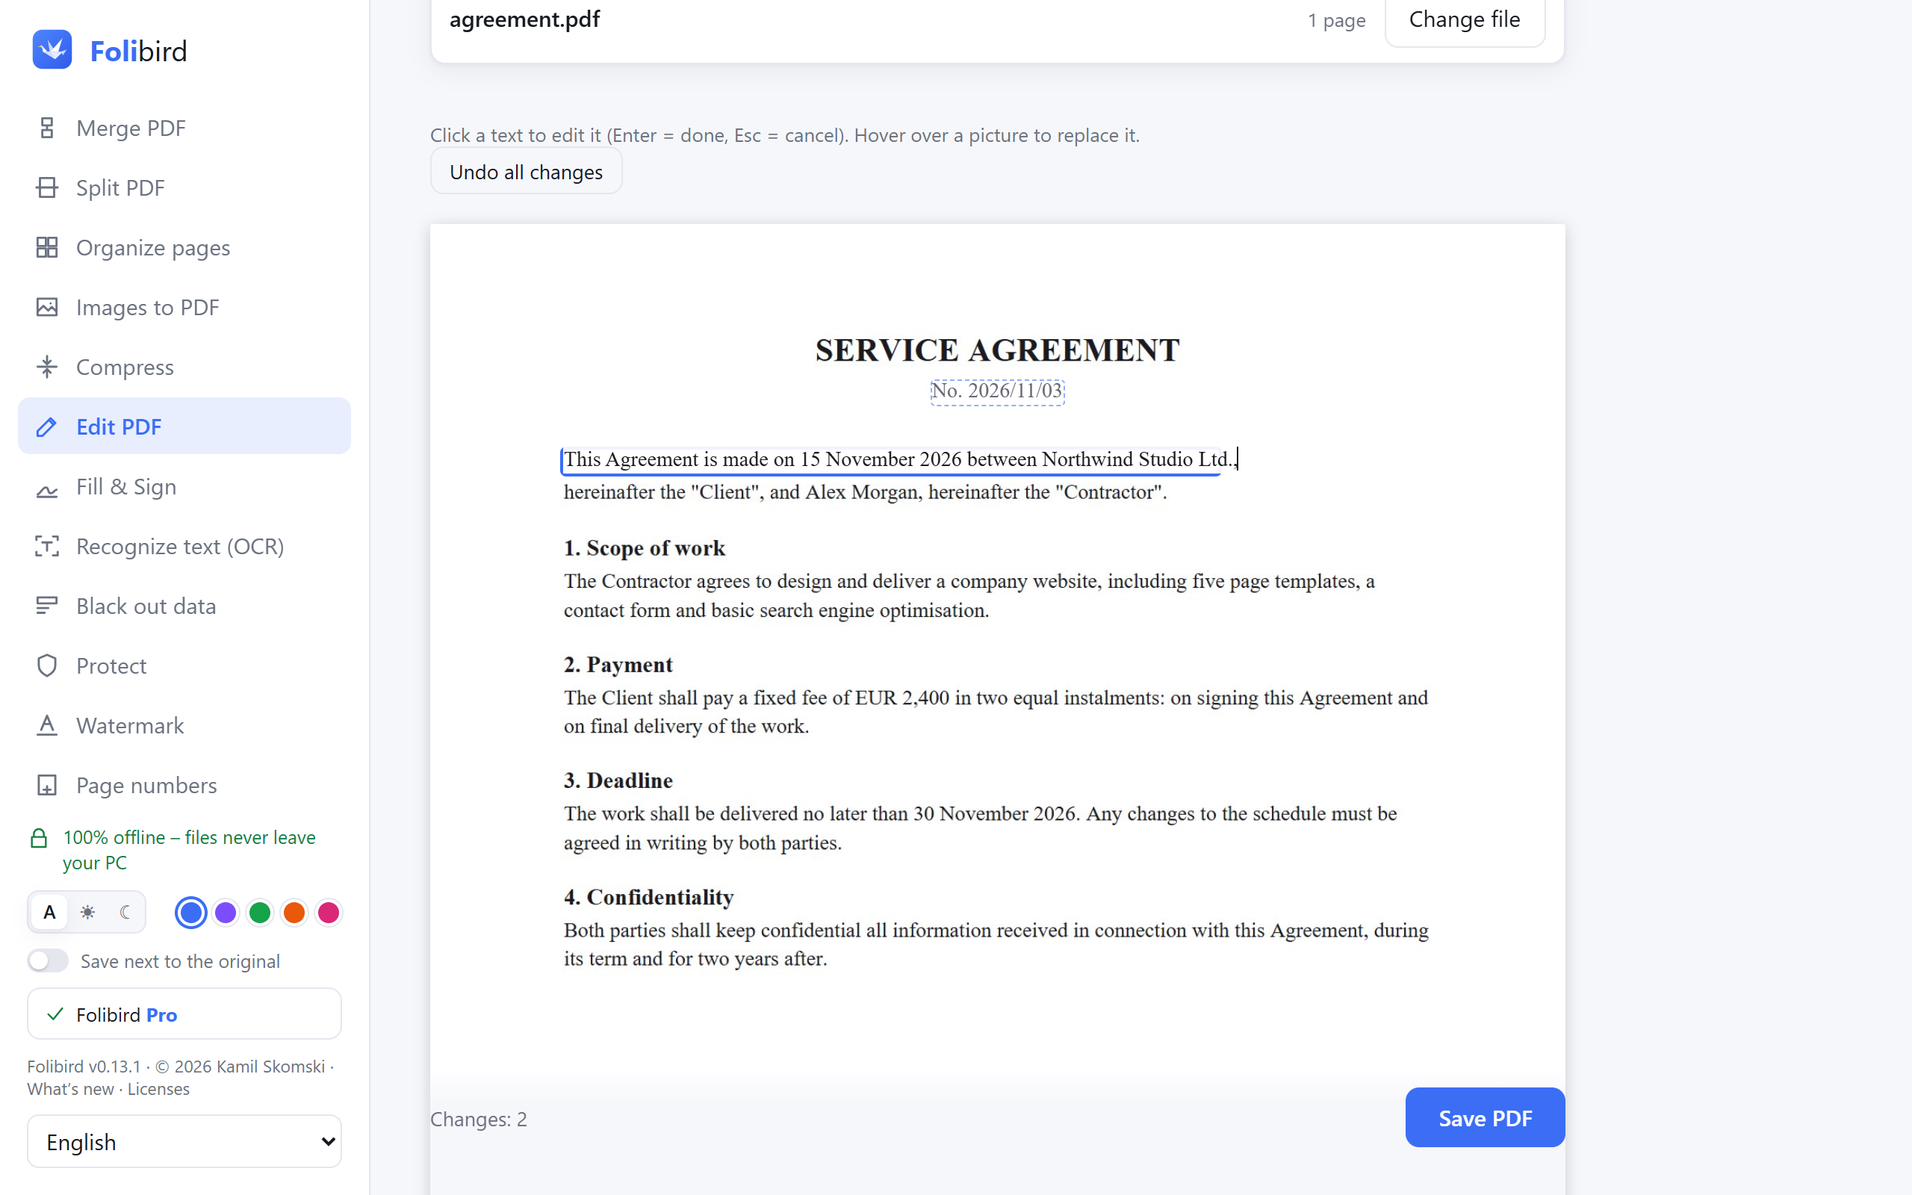This screenshot has height=1195, width=1912.
Task: Click the Change file button
Action: pyautogui.click(x=1465, y=21)
